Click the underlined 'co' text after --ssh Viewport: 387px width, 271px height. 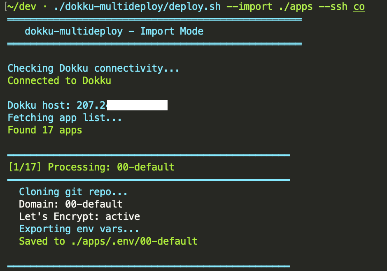pos(358,7)
